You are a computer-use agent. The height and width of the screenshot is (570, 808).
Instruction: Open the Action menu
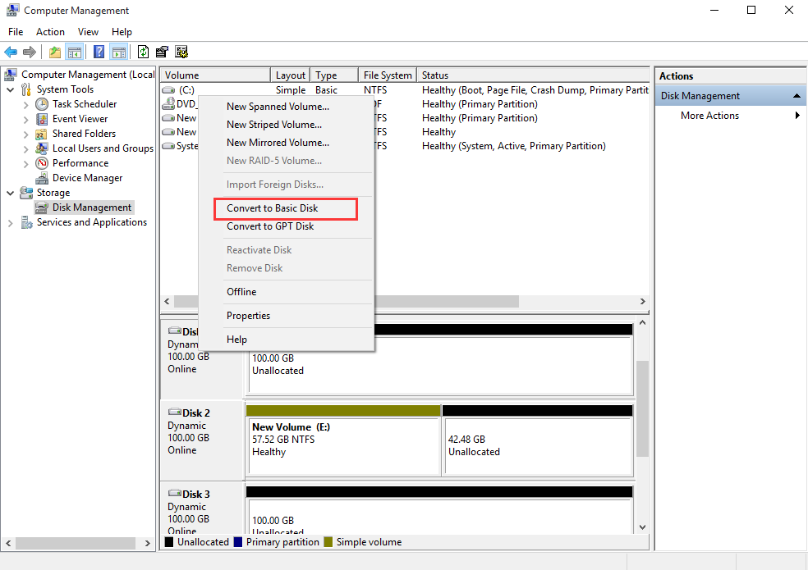51,32
